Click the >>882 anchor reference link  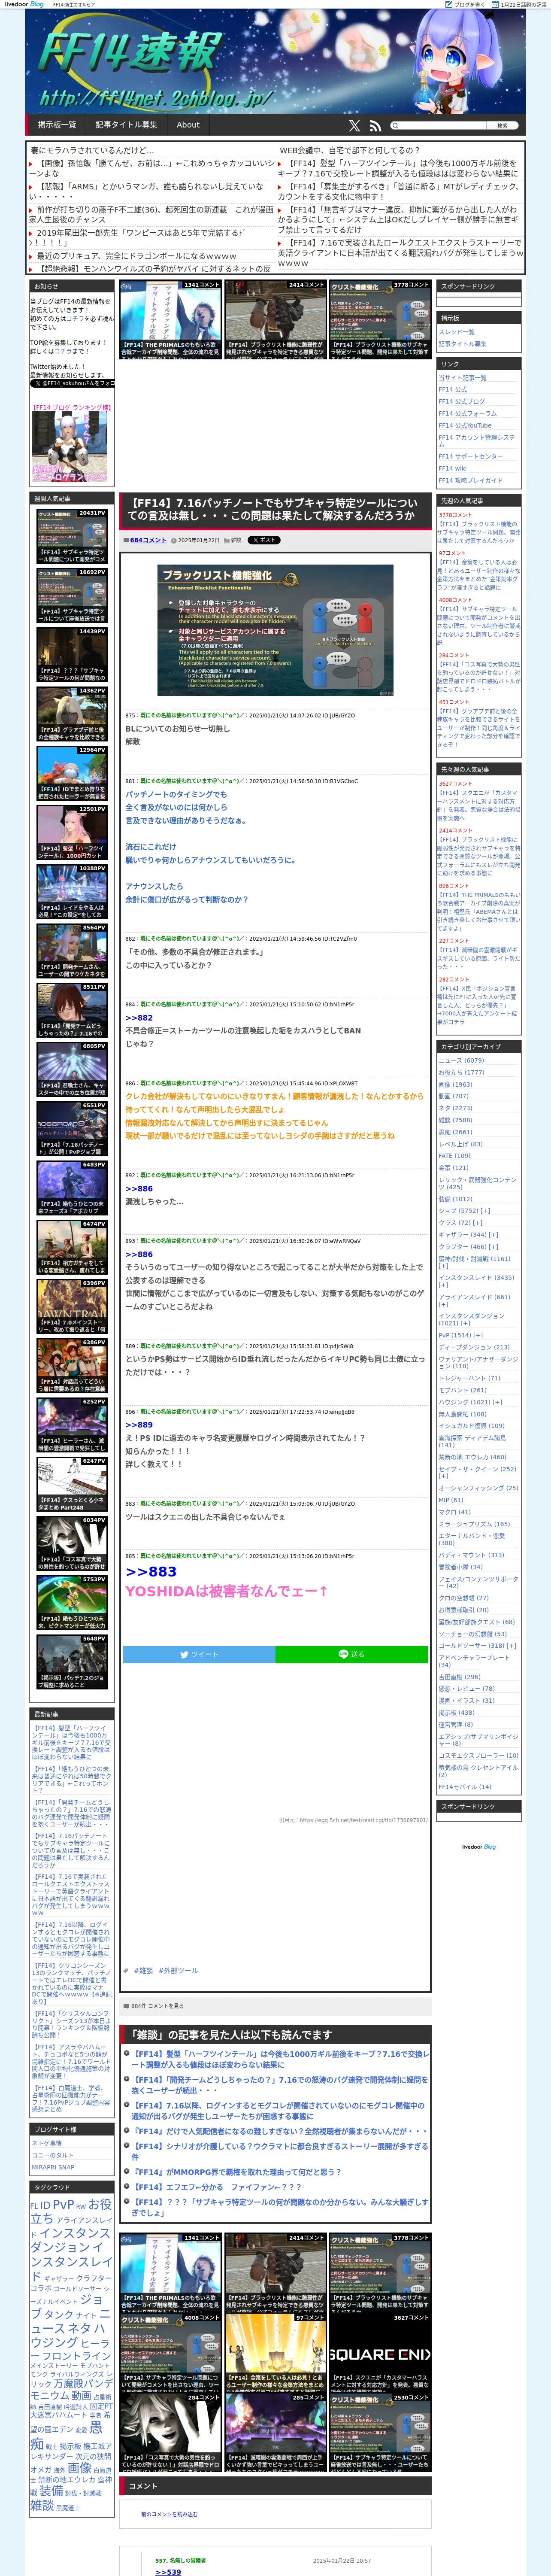click(x=139, y=1018)
